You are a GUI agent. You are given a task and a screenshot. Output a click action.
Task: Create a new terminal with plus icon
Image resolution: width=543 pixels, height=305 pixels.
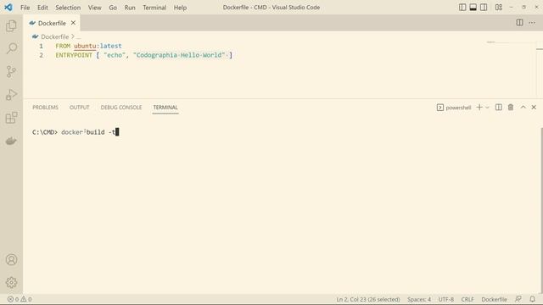pos(479,108)
